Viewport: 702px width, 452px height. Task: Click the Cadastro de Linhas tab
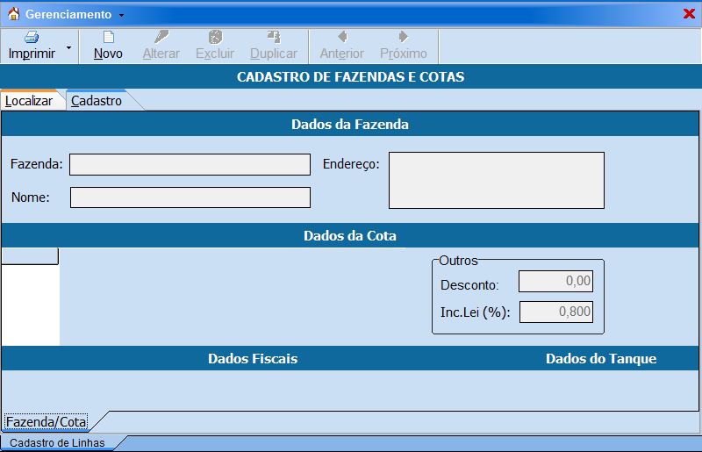pyautogui.click(x=57, y=443)
